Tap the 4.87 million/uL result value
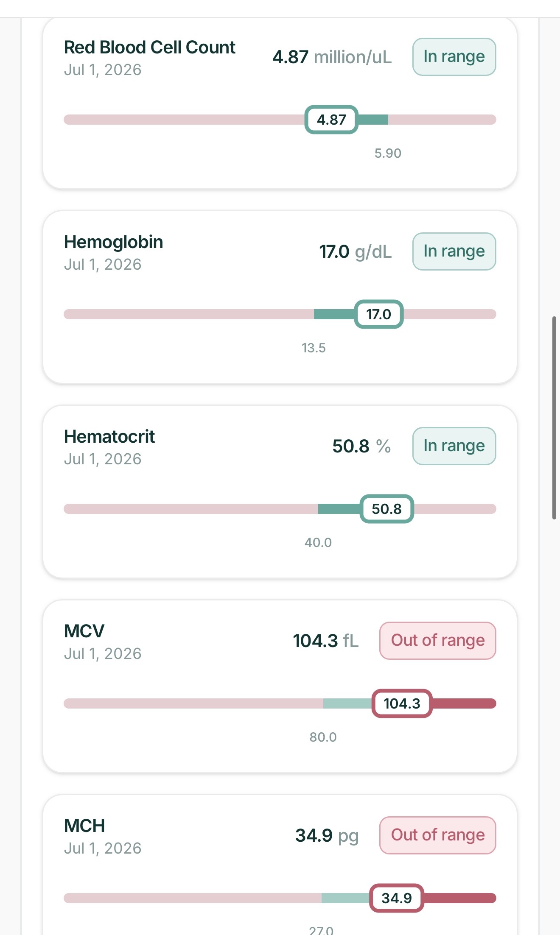 tap(332, 57)
